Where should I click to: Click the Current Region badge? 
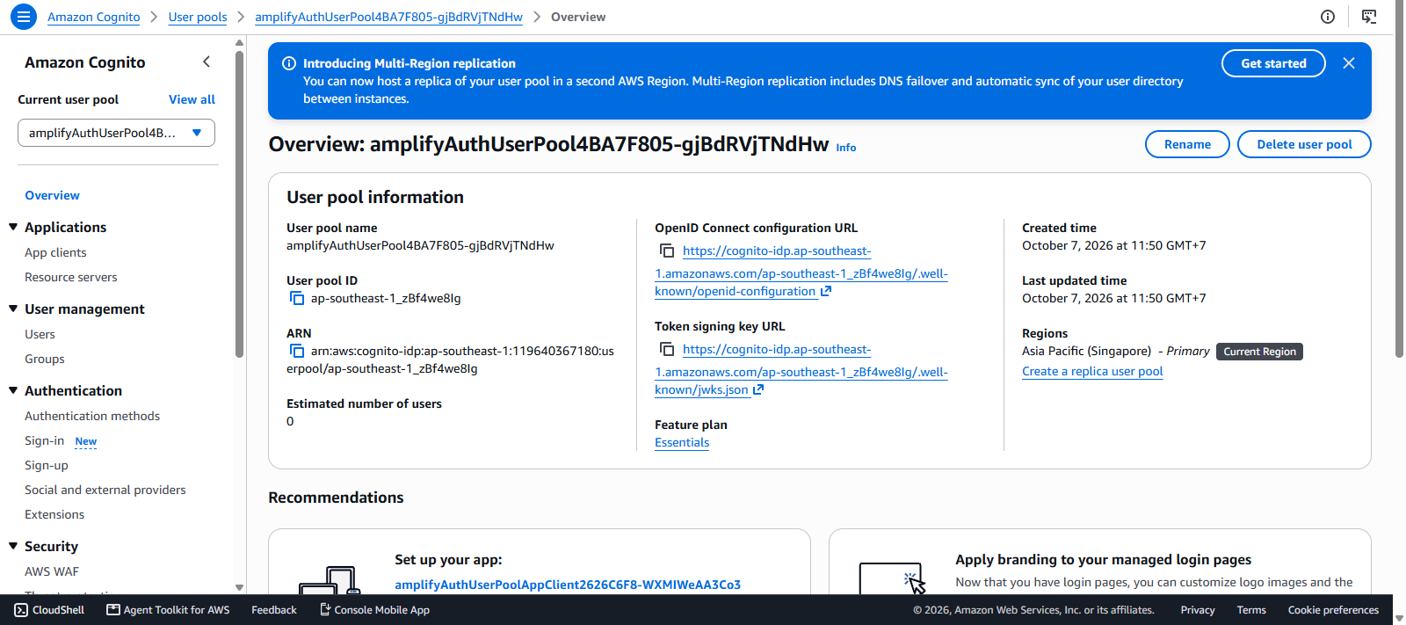[x=1259, y=352]
